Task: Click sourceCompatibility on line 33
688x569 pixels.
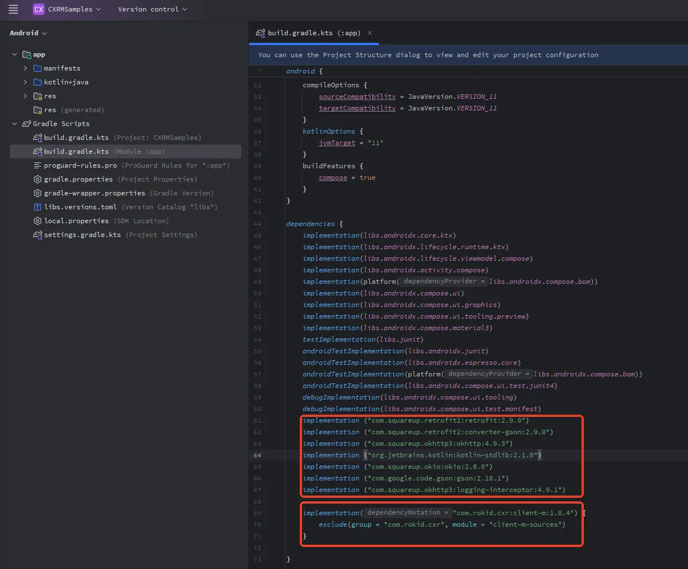Action: (357, 97)
